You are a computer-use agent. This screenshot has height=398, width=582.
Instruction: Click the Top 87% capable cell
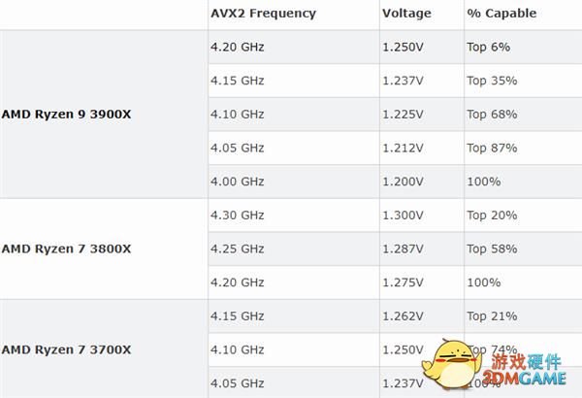(492, 148)
